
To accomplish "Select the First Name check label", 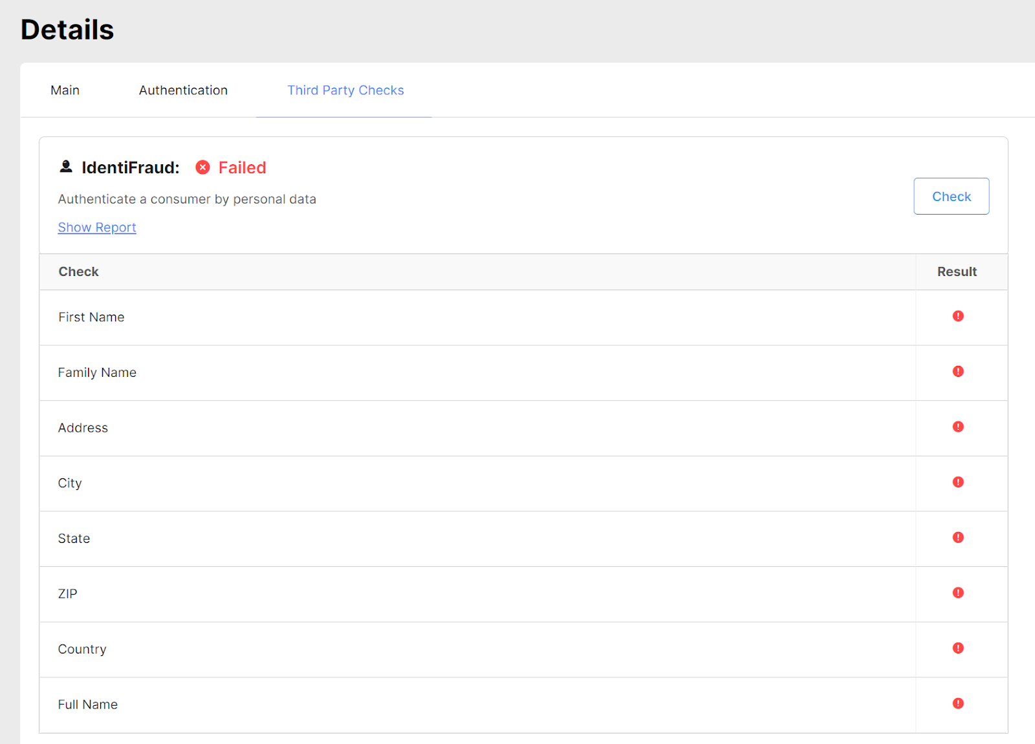I will click(x=91, y=317).
